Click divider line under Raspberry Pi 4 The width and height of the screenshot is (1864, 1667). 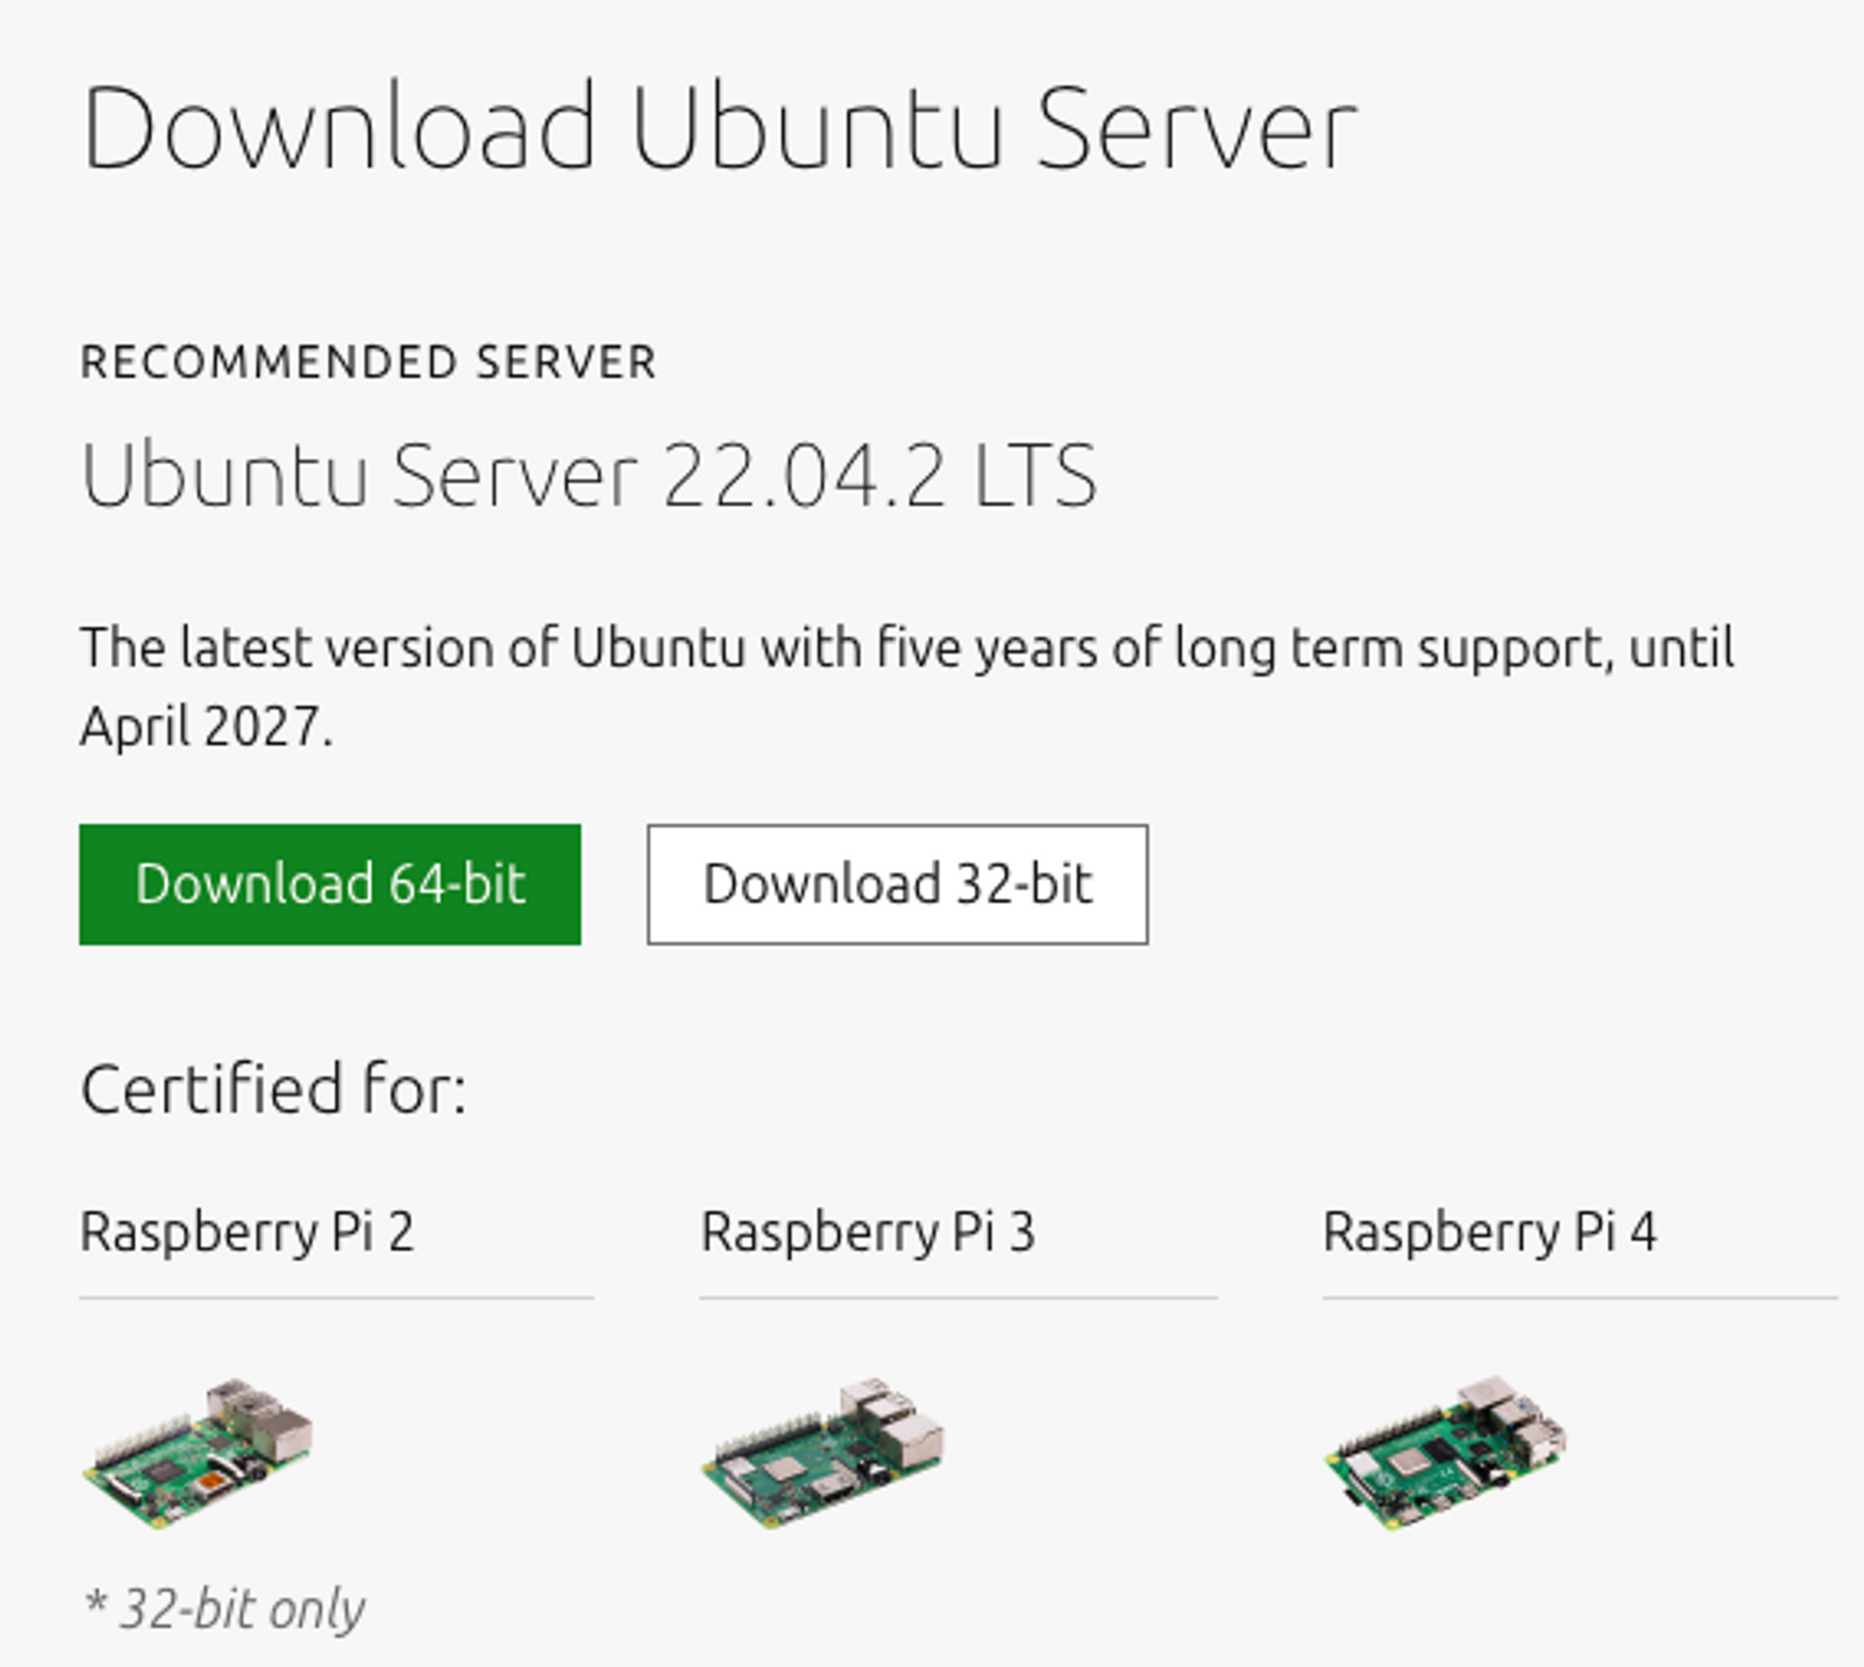[x=1580, y=1297]
